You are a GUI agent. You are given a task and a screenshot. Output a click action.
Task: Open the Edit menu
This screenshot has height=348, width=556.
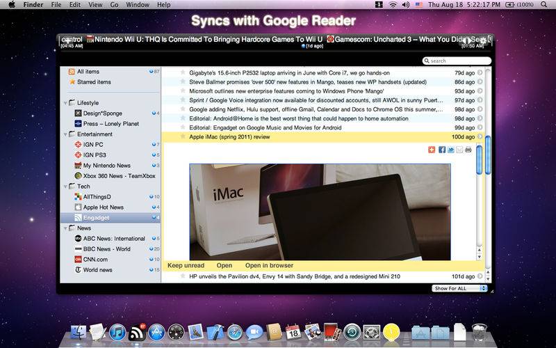click(75, 5)
